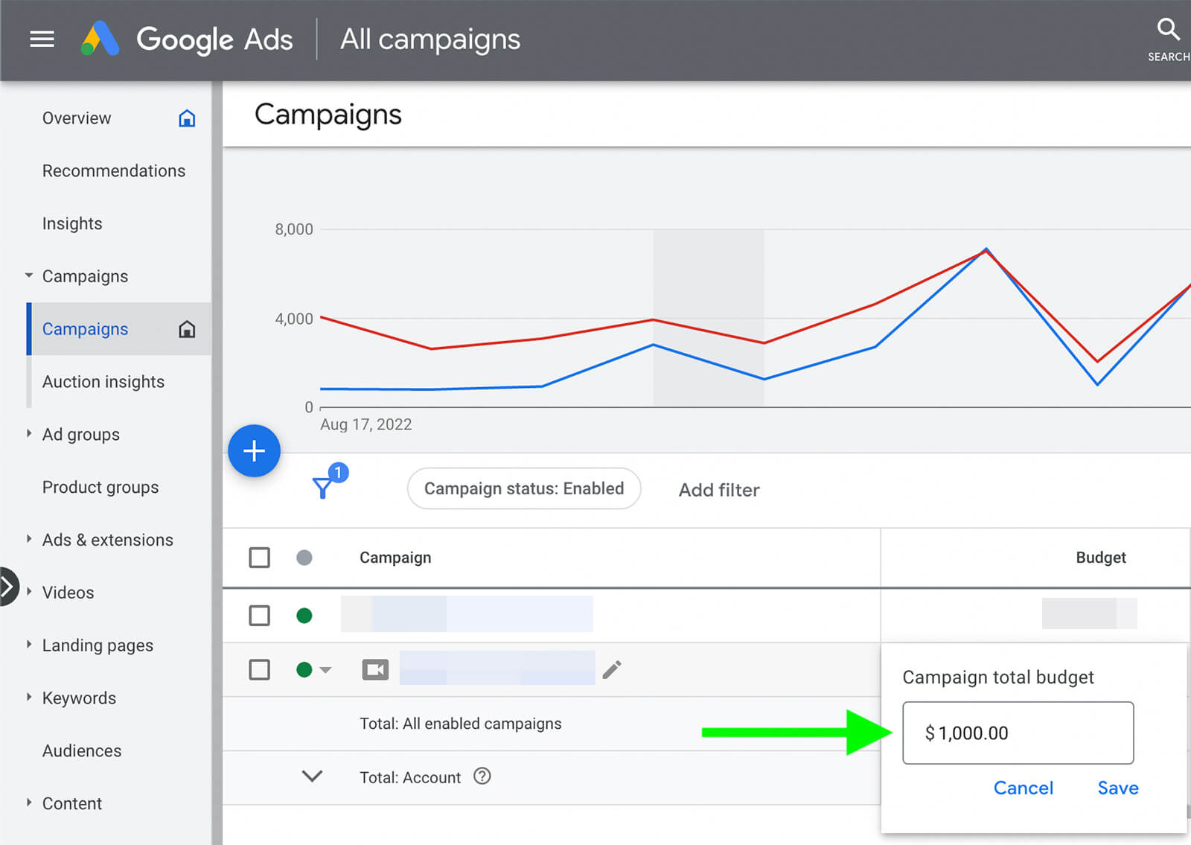This screenshot has height=845, width=1191.
Task: Click the video campaign's blurred name
Action: click(497, 668)
